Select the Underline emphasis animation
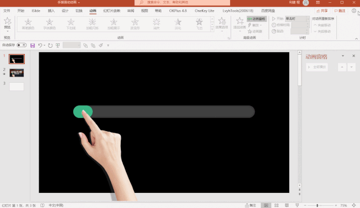This screenshot has height=208, width=360. click(71, 24)
